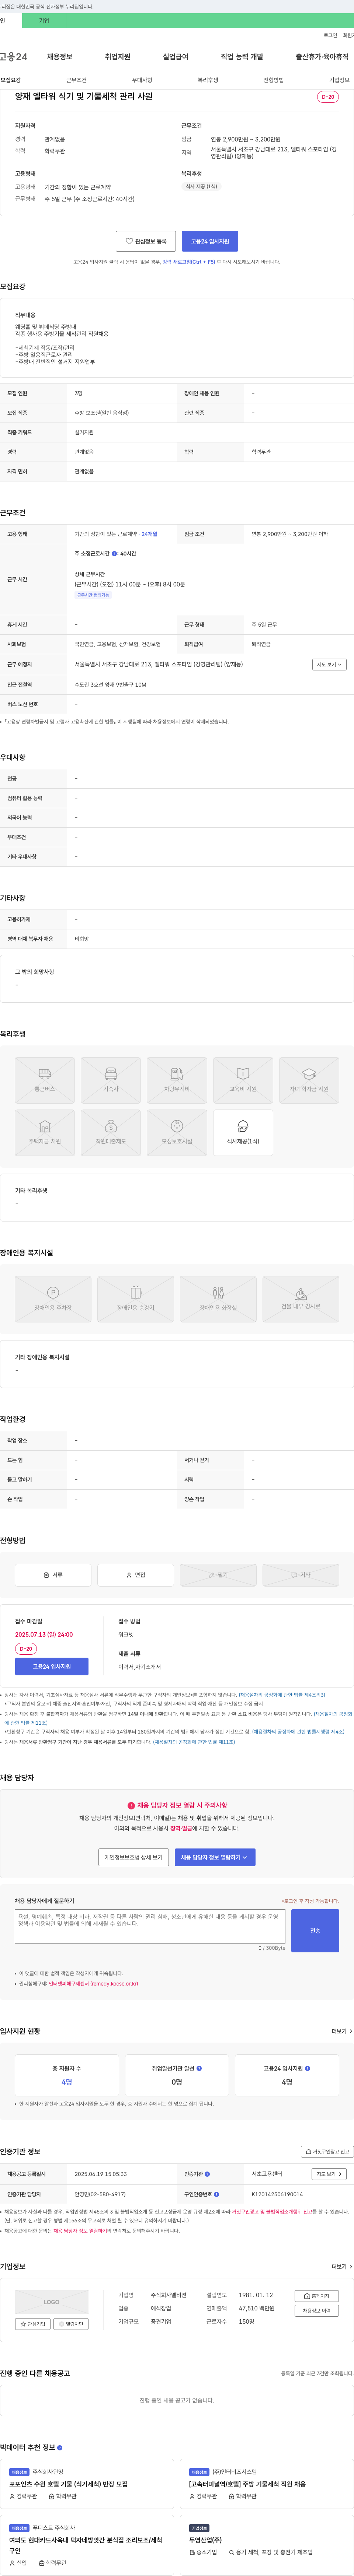Click the info icon next to 인증기관
Screen dimensions: 354x2576
(x=207, y=2174)
